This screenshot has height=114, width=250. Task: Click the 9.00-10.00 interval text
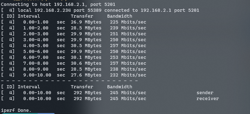point(37,75)
